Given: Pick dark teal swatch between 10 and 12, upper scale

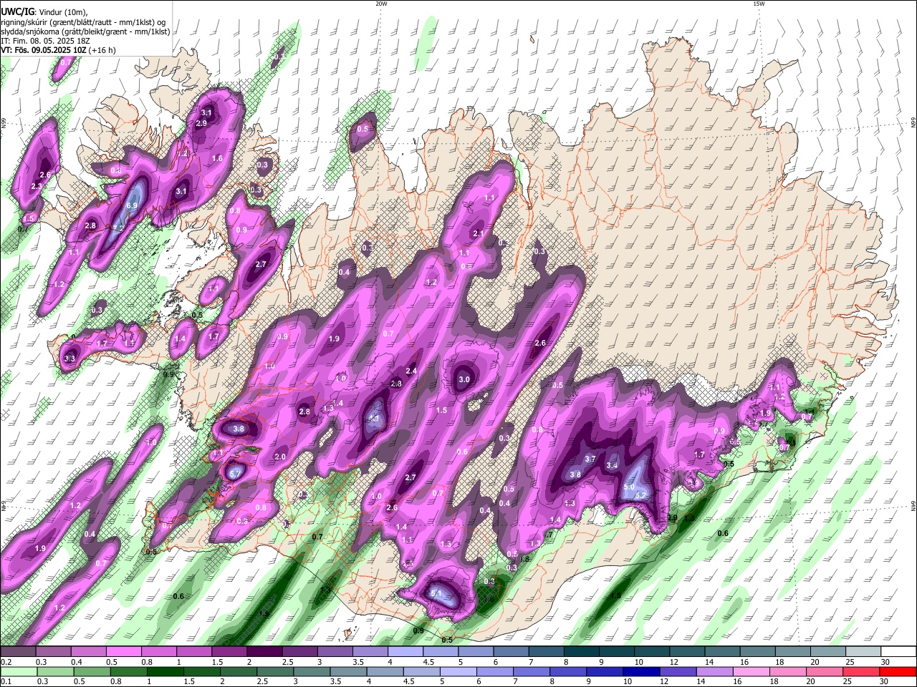Looking at the screenshot, I should pyautogui.click(x=651, y=652).
